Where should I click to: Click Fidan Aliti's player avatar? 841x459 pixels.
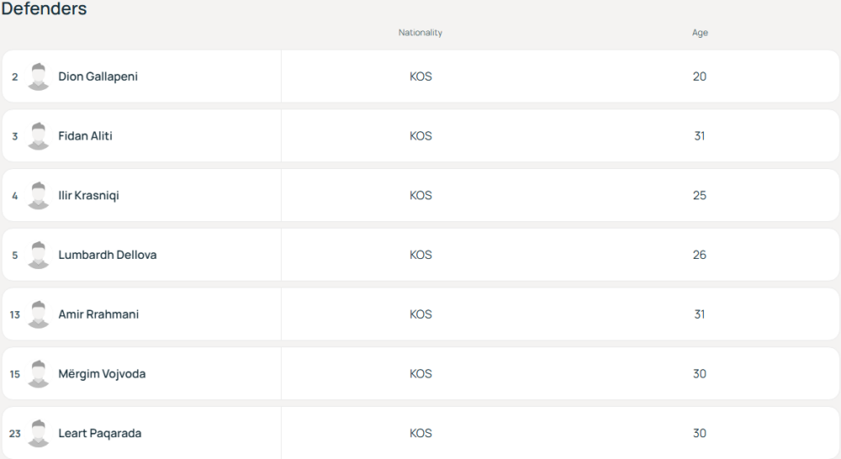click(38, 136)
